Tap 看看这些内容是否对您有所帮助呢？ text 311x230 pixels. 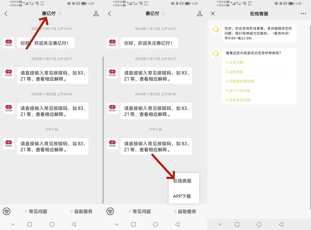(x=254, y=53)
